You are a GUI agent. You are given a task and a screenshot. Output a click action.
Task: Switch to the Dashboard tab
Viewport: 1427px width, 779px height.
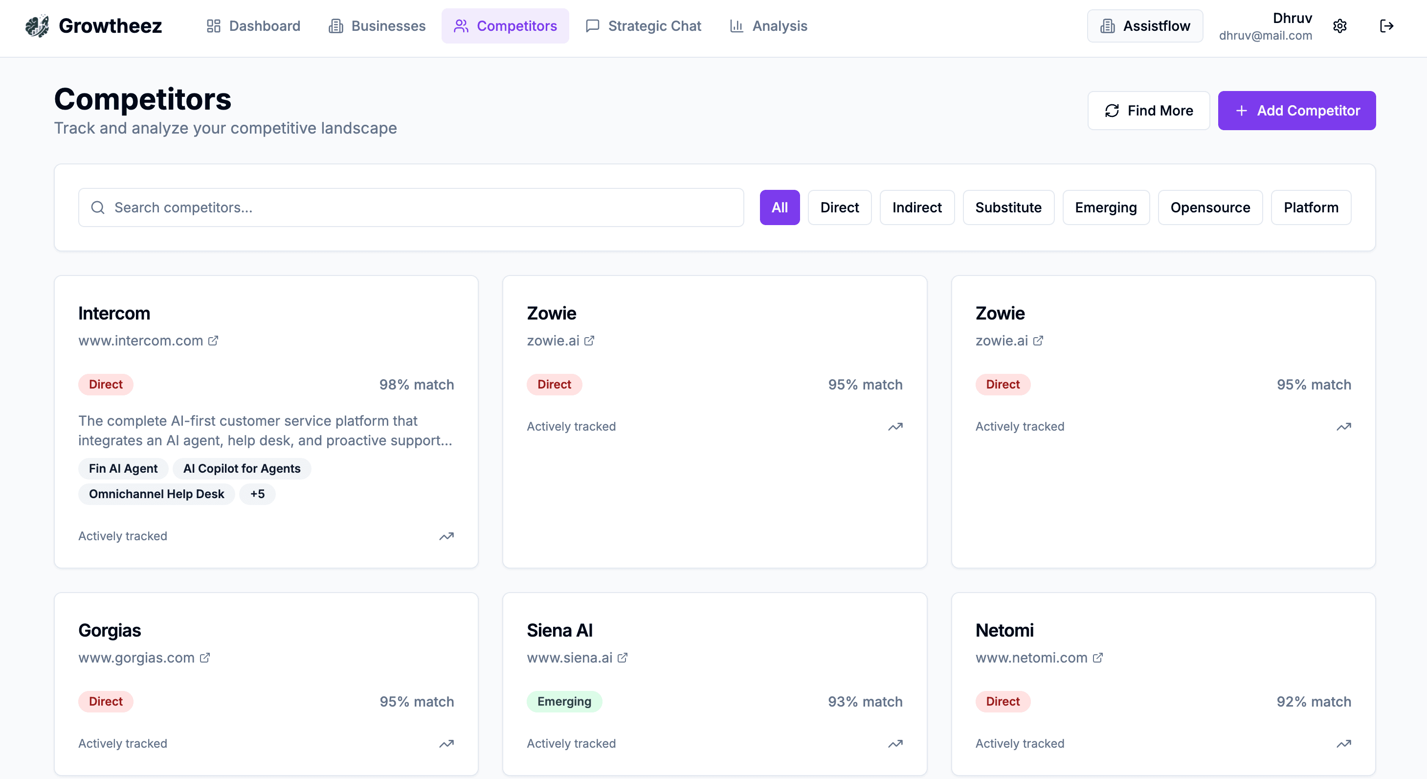click(x=253, y=25)
